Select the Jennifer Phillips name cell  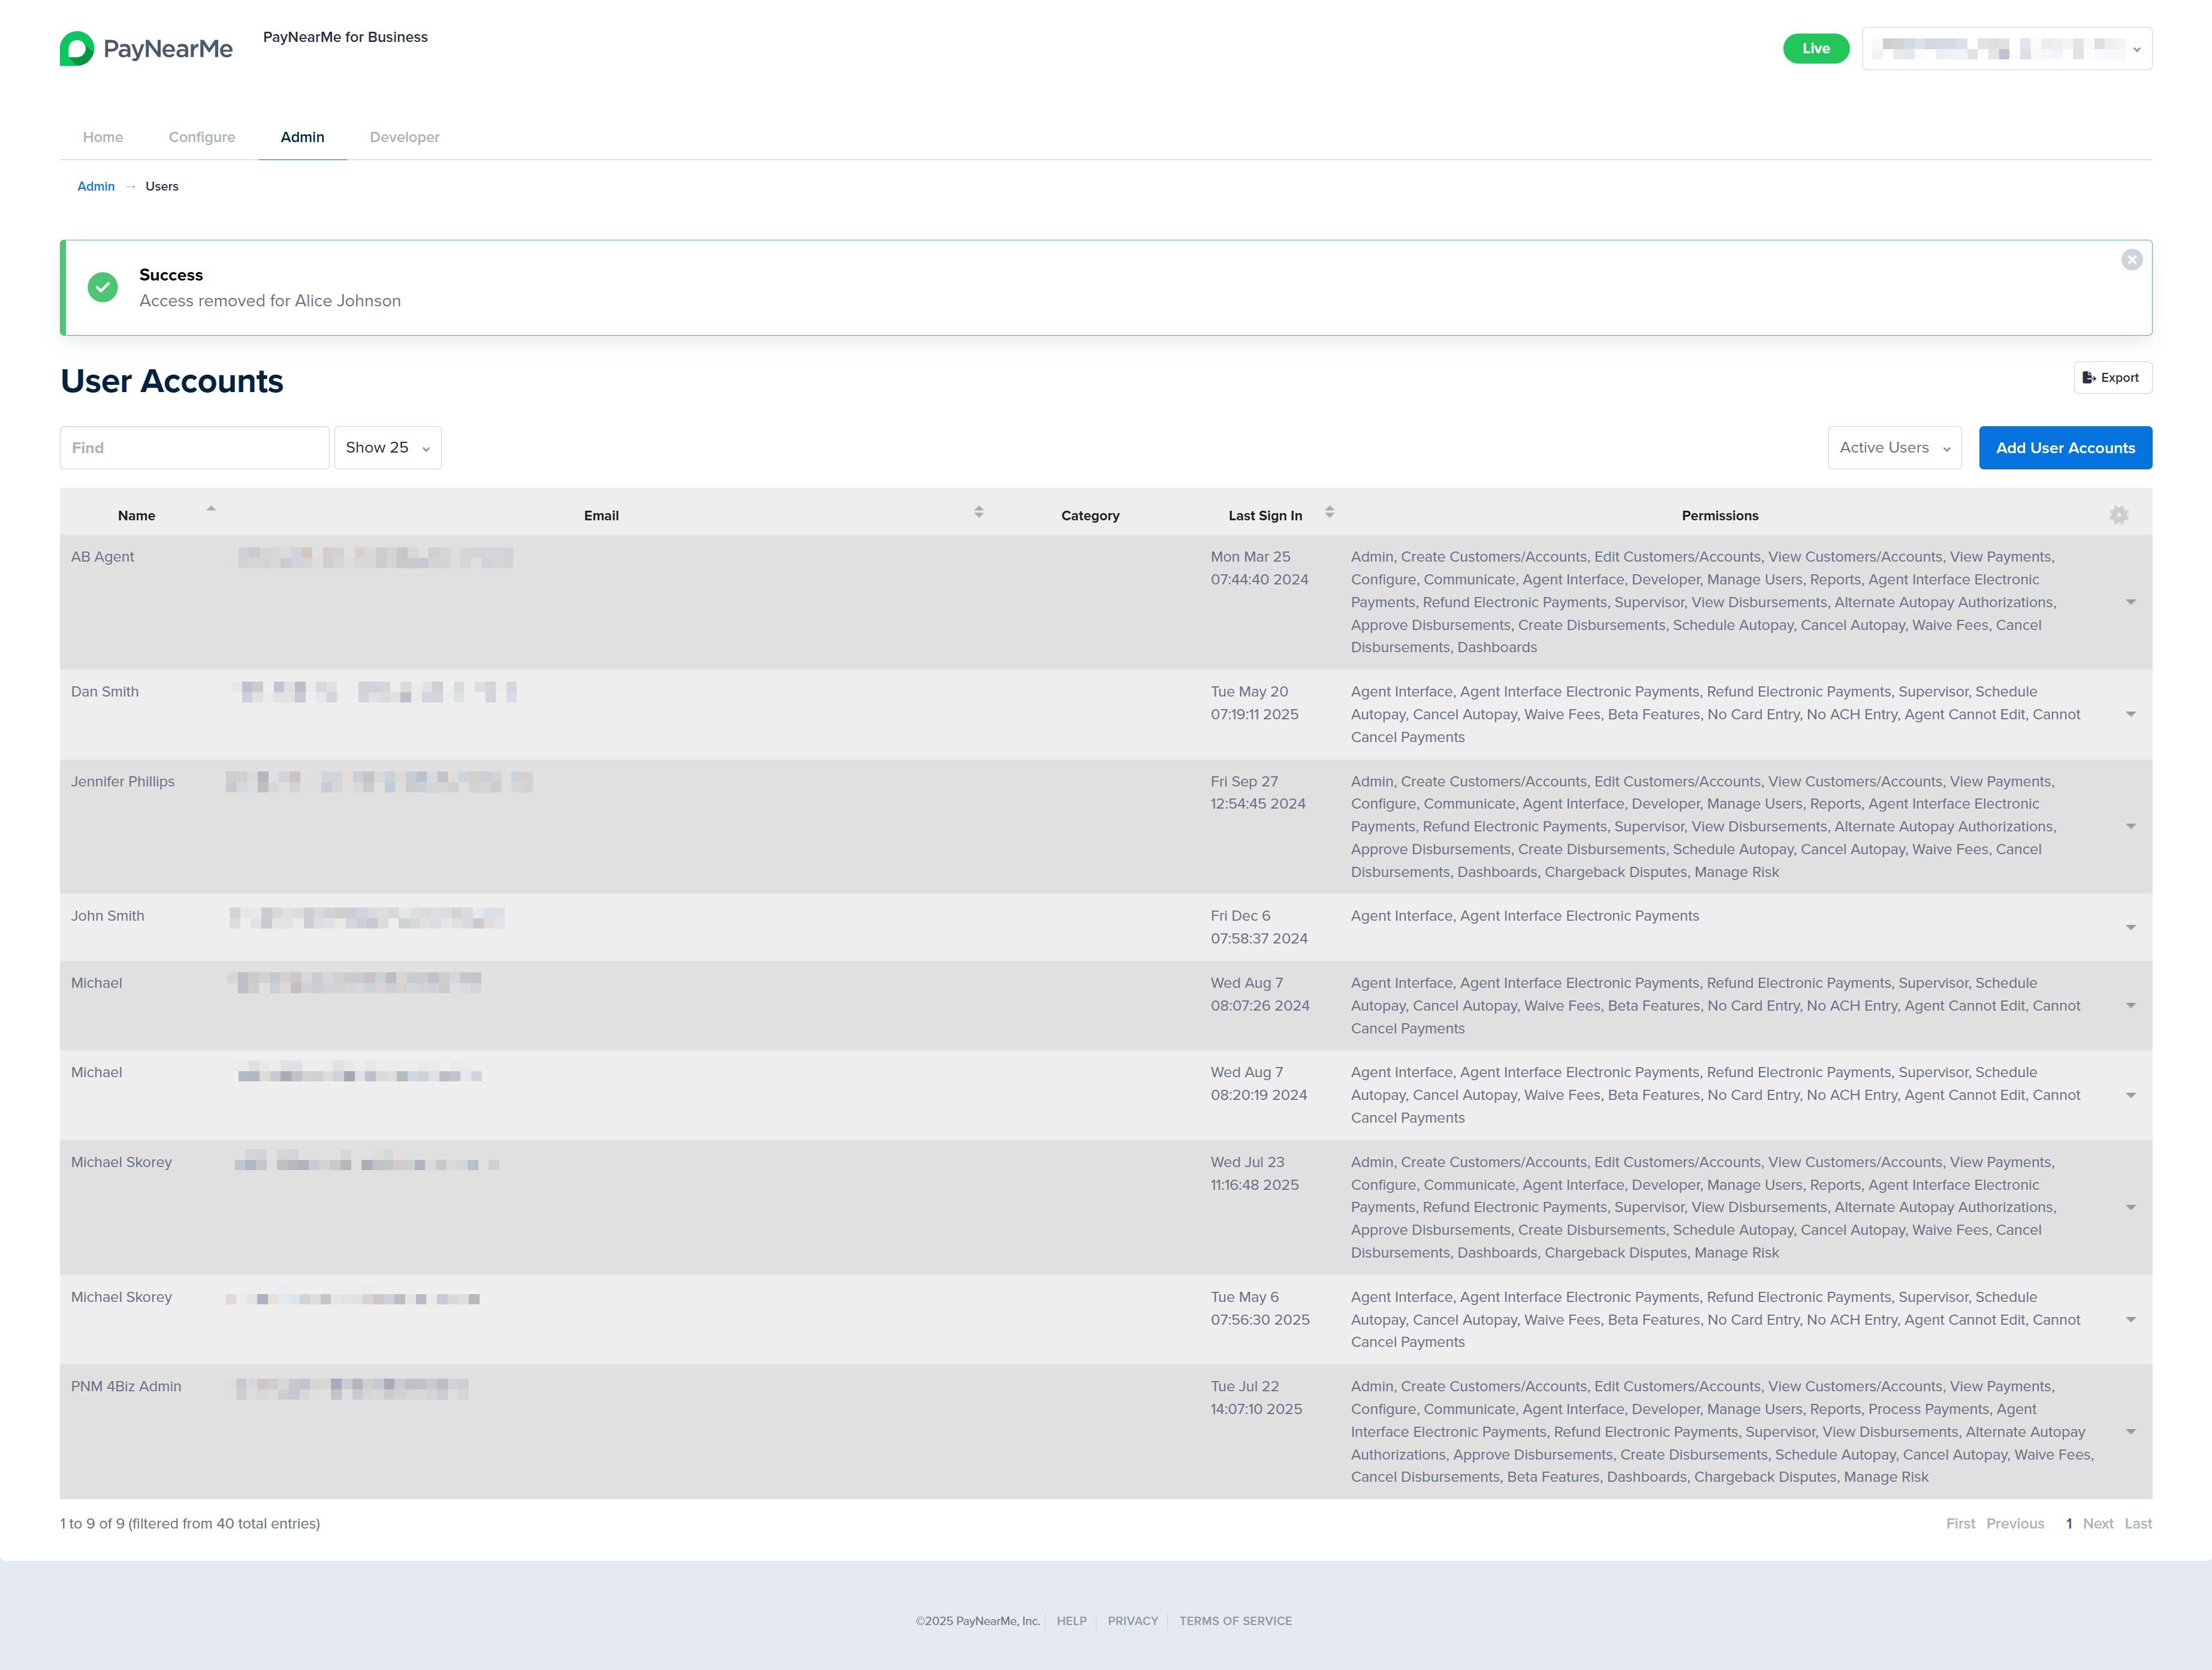(x=123, y=781)
